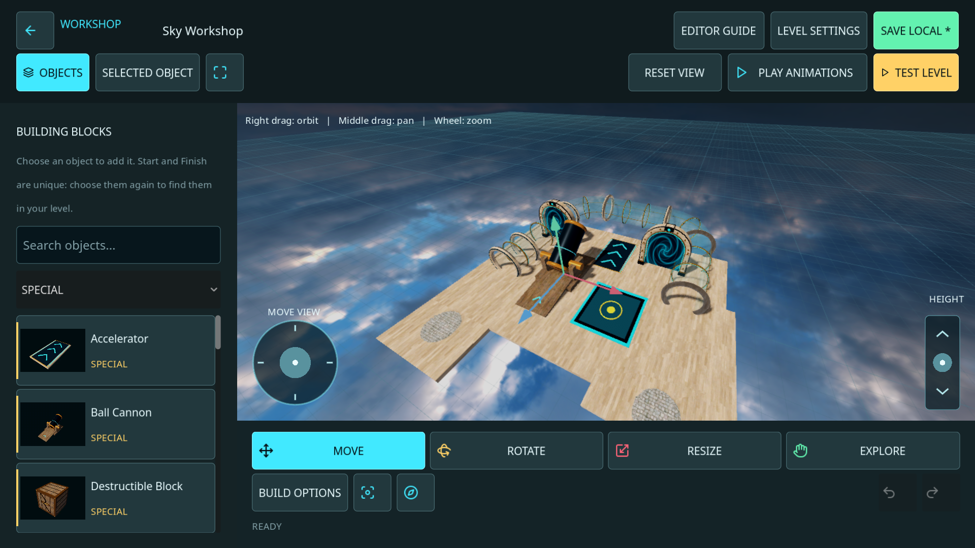Click PLAY ANIMATIONS button

coord(797,73)
